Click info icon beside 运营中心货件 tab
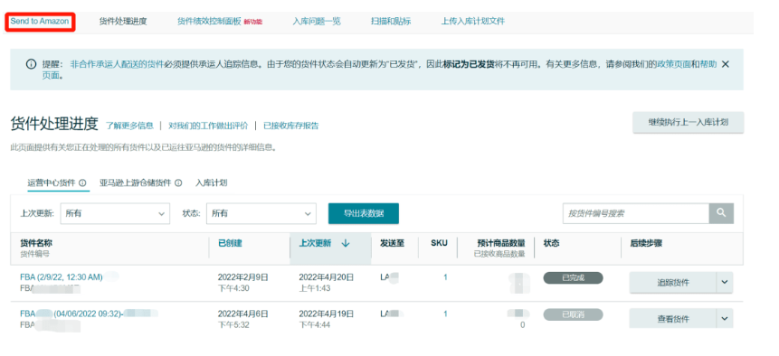Screen dimensions: 779x356 tap(82, 183)
